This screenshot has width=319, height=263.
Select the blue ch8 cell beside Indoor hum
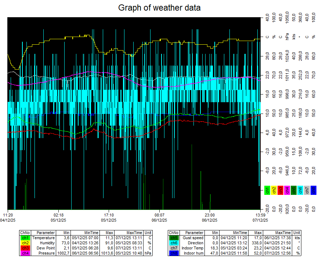[x=174, y=253]
